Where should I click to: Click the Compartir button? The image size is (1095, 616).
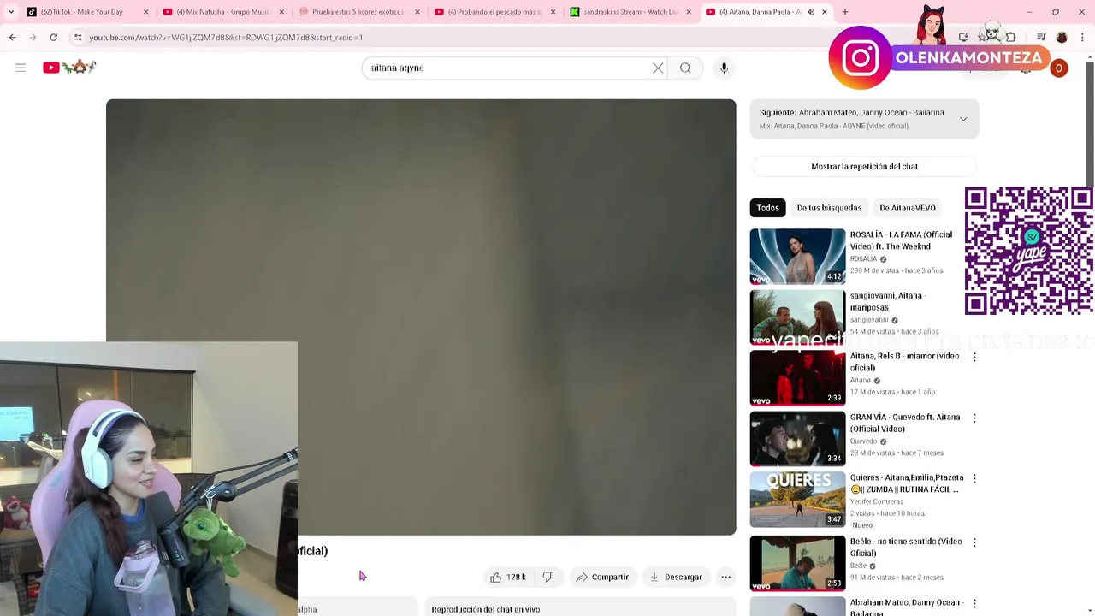(x=602, y=577)
